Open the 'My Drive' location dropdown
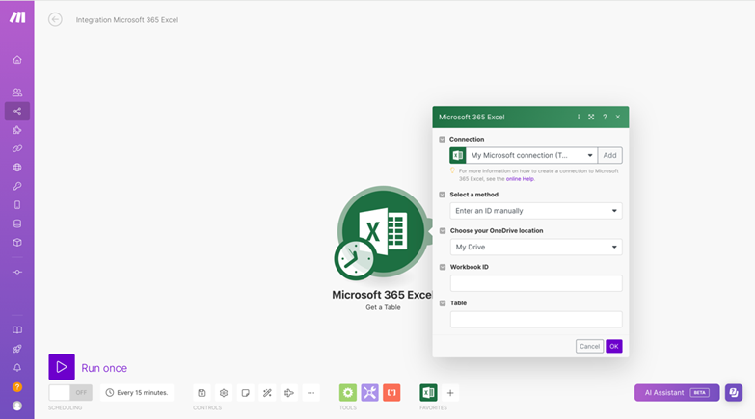 pyautogui.click(x=536, y=247)
